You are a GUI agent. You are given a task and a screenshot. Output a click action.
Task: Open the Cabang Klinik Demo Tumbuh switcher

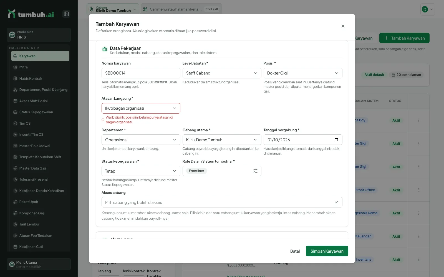[113, 9]
